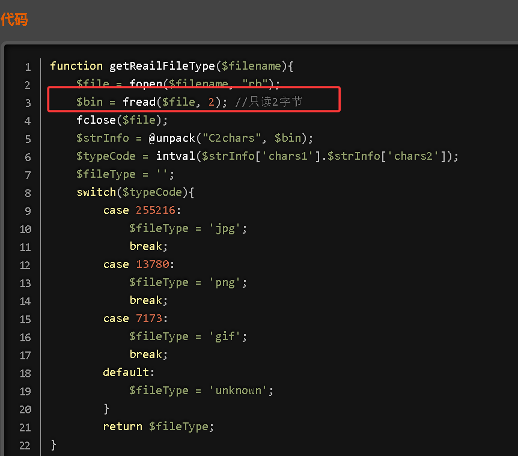
Task: Click the //只读2字节 comment
Action: coord(268,102)
